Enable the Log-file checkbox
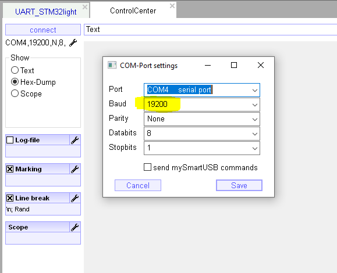The image size is (337, 273). [10, 140]
